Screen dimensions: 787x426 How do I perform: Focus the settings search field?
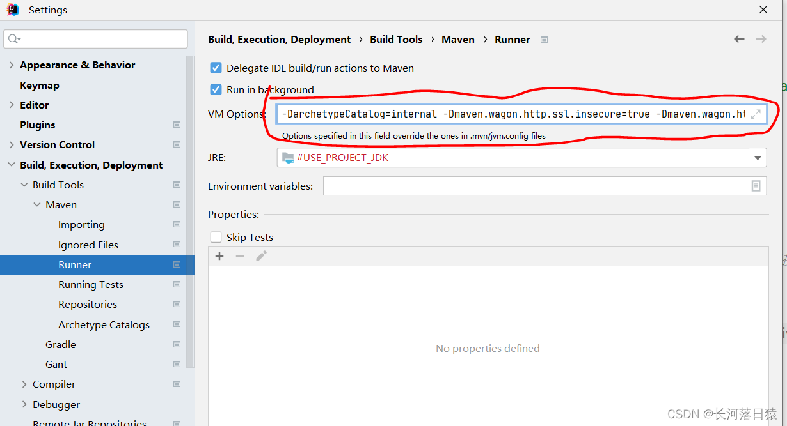tap(96, 39)
